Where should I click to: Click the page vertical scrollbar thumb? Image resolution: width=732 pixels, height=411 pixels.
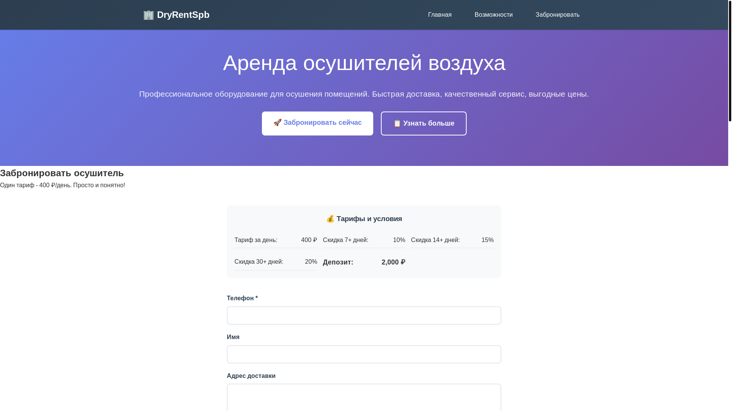730,61
